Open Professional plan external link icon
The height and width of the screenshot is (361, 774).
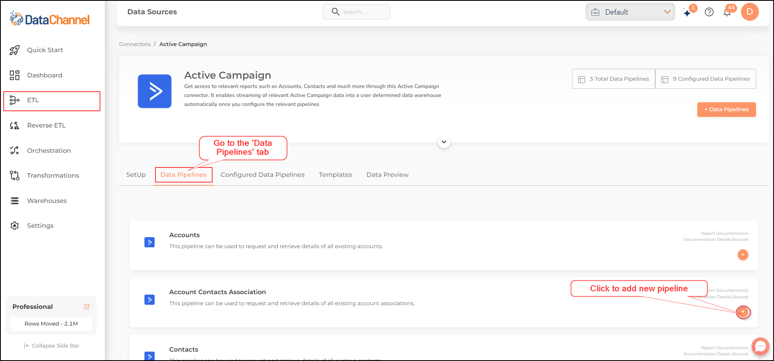(87, 307)
